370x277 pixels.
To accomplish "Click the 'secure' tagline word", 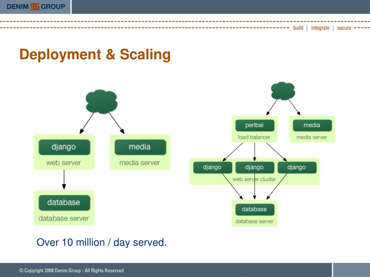I will 344,28.
